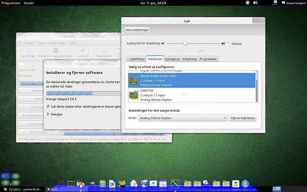The image size is (307, 192).
Task: Click the low volume speaker icon
Action: pos(163,43)
